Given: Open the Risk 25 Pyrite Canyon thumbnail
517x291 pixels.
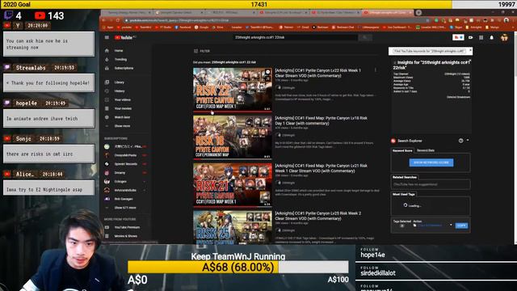Looking at the screenshot, I should point(233,228).
